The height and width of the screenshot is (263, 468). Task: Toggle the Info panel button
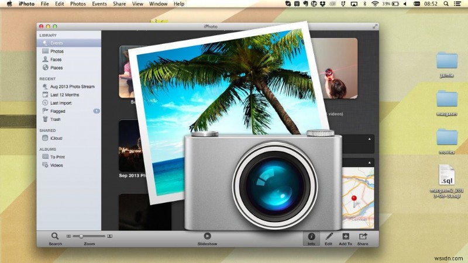[311, 239]
